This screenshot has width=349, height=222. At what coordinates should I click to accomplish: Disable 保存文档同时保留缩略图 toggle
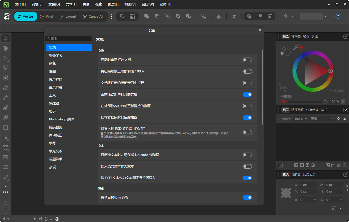(x=247, y=118)
